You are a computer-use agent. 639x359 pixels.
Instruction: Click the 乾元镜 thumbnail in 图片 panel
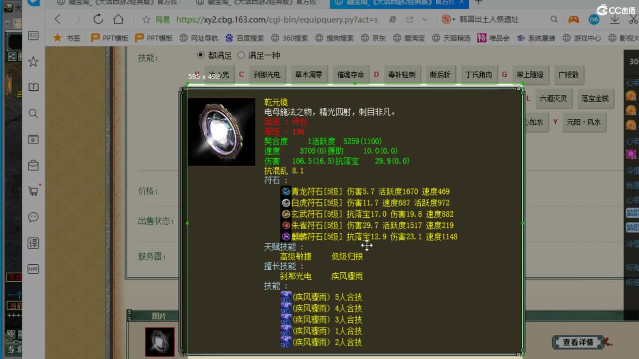(160, 342)
